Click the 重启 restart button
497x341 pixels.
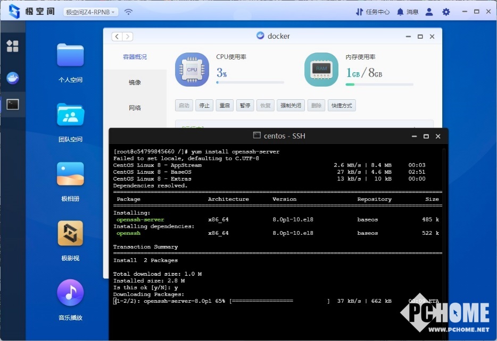[225, 105]
